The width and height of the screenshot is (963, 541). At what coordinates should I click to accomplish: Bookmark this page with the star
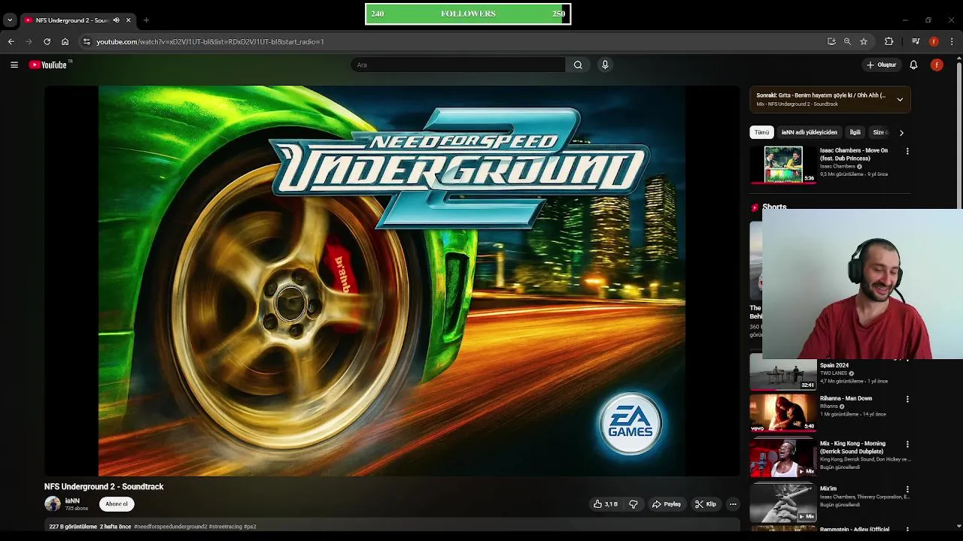(864, 41)
